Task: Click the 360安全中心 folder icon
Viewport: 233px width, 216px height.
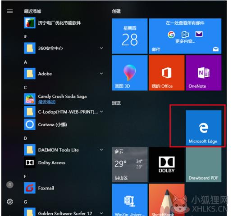Action: click(30, 48)
